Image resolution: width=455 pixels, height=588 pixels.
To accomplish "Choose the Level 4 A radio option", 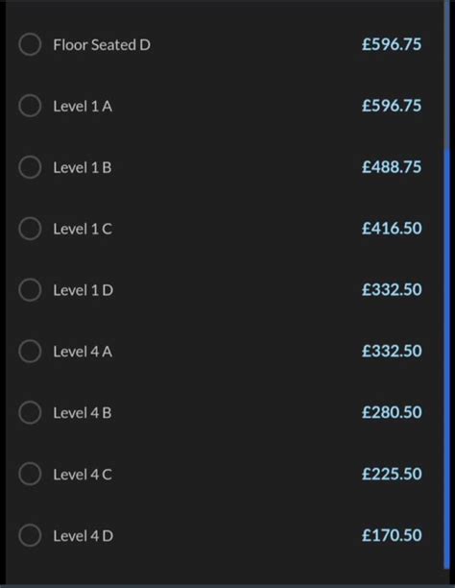I will tap(30, 352).
